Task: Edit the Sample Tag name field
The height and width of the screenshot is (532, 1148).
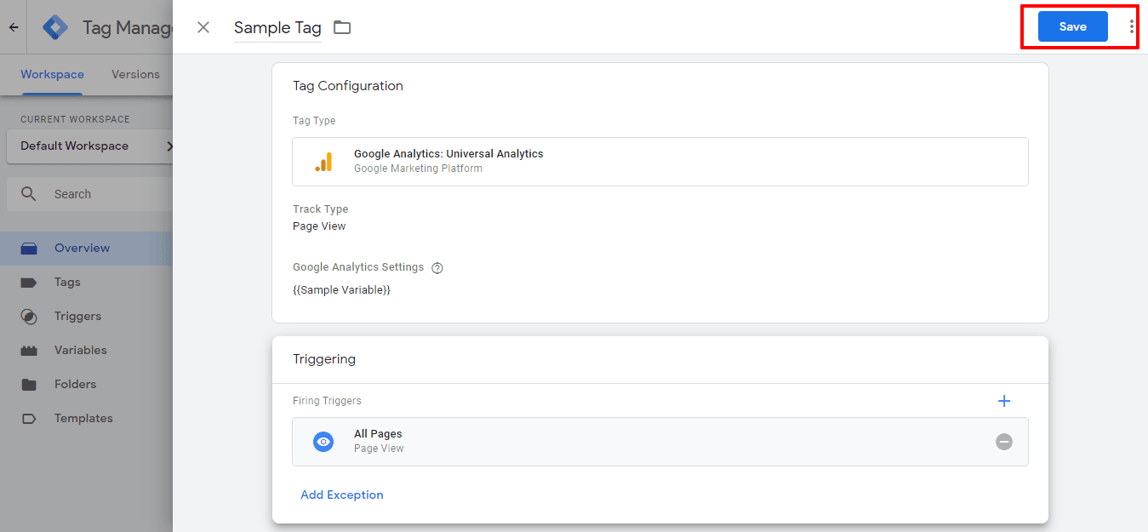Action: [277, 28]
